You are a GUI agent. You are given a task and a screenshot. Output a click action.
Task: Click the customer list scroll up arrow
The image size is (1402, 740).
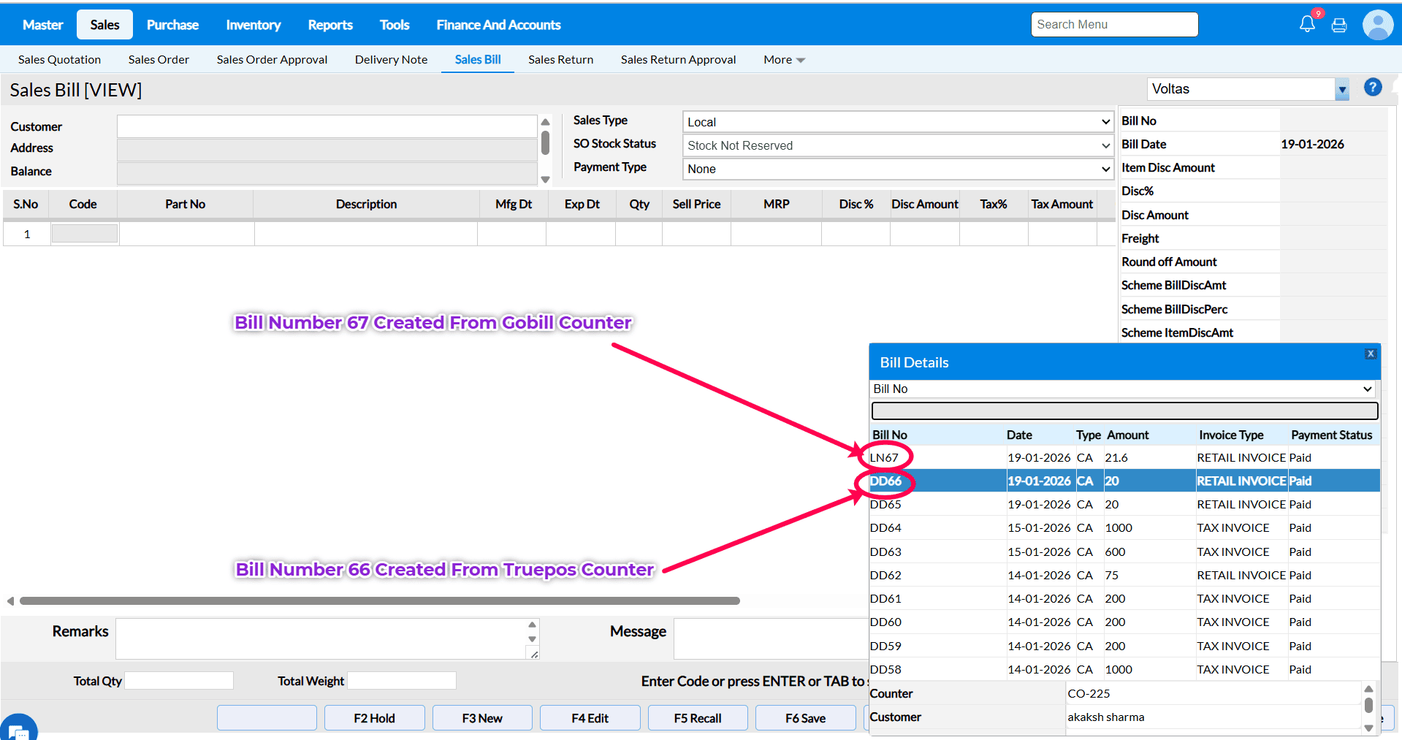pyautogui.click(x=545, y=122)
